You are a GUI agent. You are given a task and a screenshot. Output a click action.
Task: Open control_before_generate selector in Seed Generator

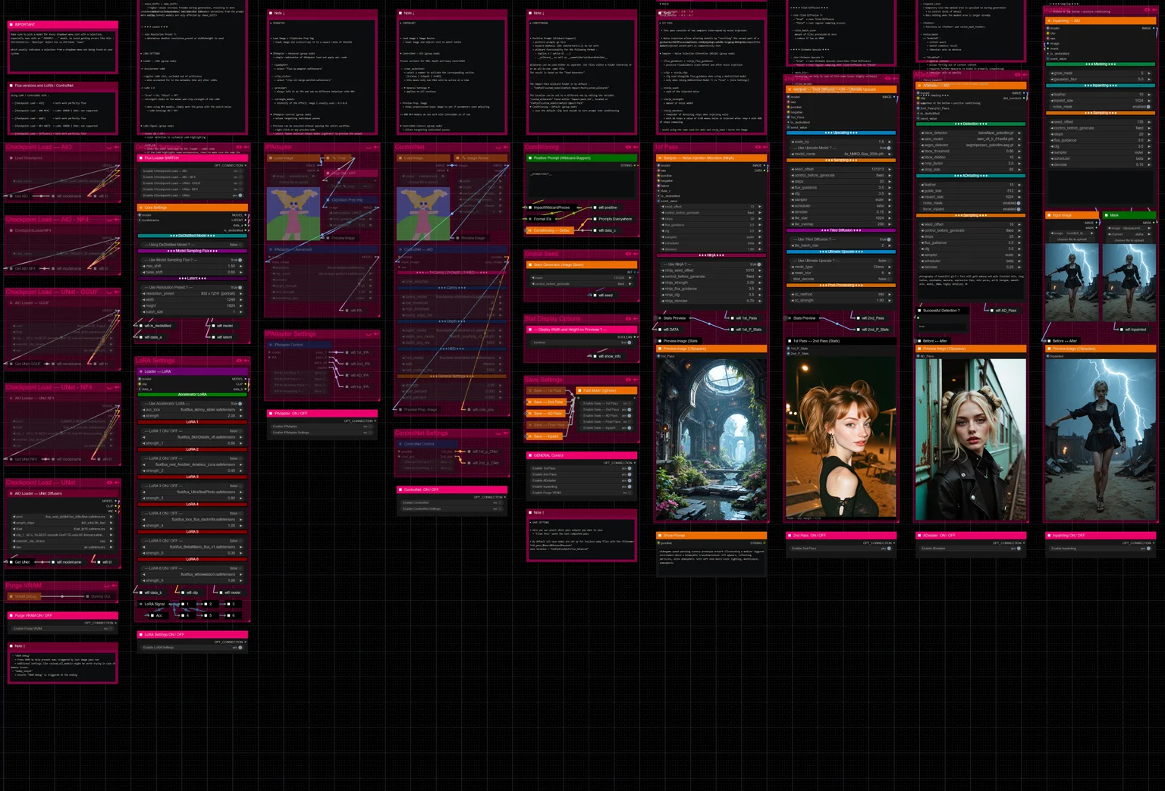581,283
